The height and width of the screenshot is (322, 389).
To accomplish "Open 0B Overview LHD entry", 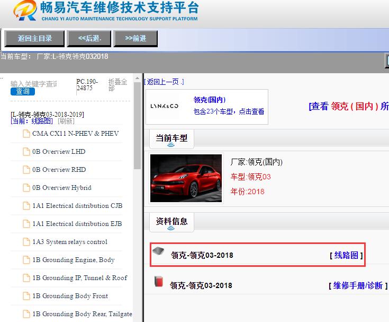I will [x=59, y=152].
